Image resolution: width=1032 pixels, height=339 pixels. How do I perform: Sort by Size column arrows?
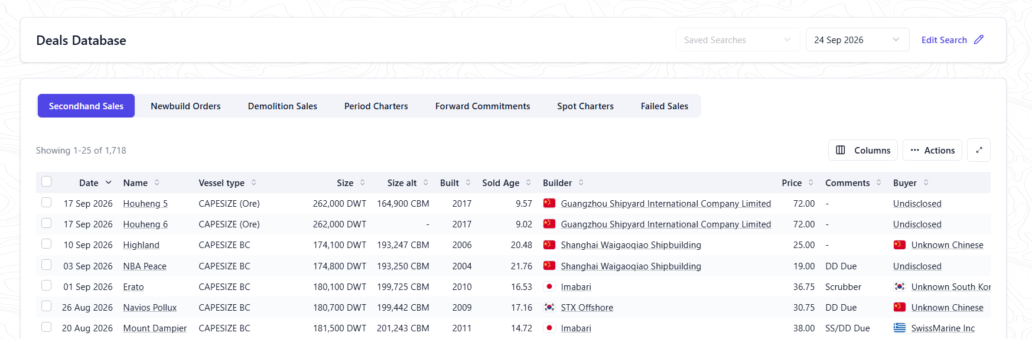363,182
